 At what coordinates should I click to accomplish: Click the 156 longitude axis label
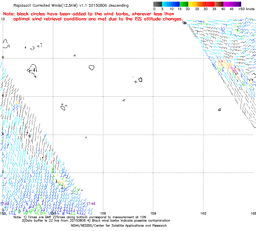(103, 213)
